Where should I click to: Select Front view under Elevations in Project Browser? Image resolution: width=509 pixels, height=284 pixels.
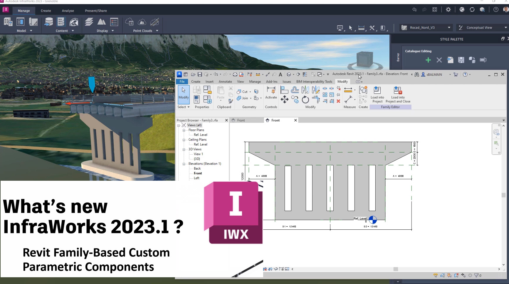coord(197,173)
